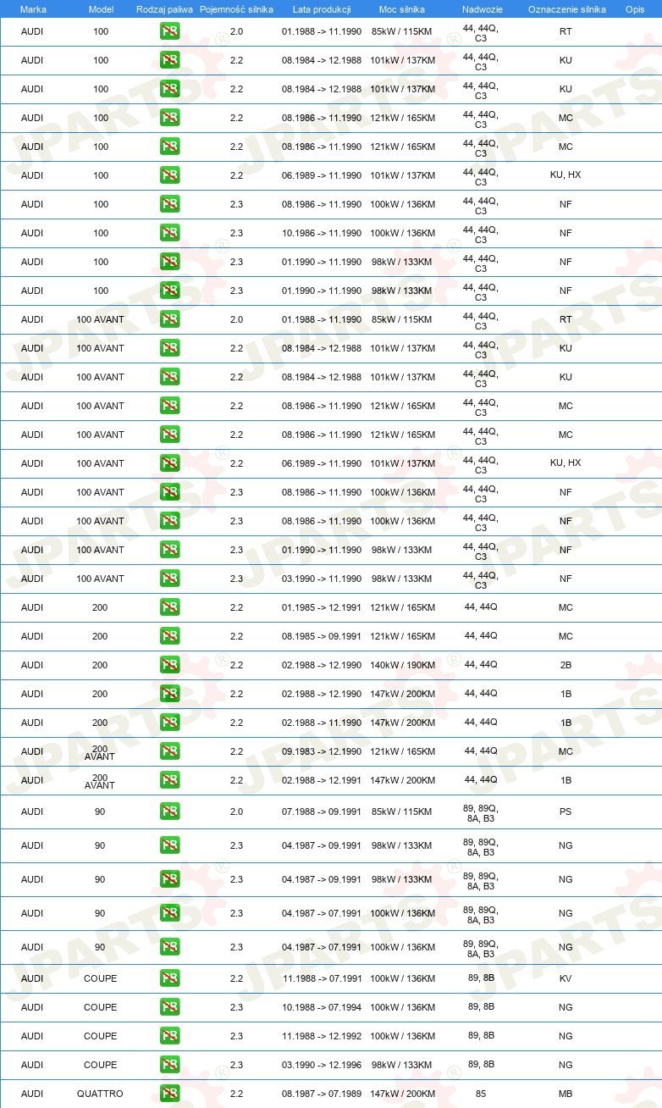Screen dimensions: 662x1108
Task: Click fuel icon in Audi 200 1B row ending 11.1990
Action: [169, 723]
